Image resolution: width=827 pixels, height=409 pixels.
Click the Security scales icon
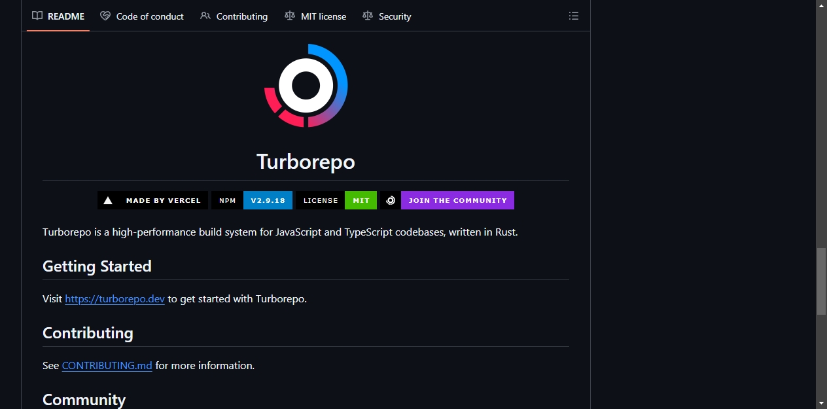(x=368, y=16)
